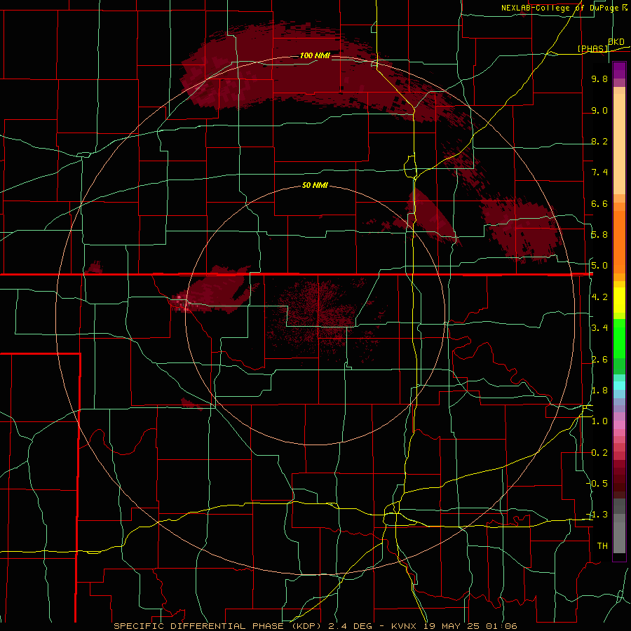Viewport: 631px width, 631px height.
Task: Click the pink segment of color bar
Action: point(619,425)
